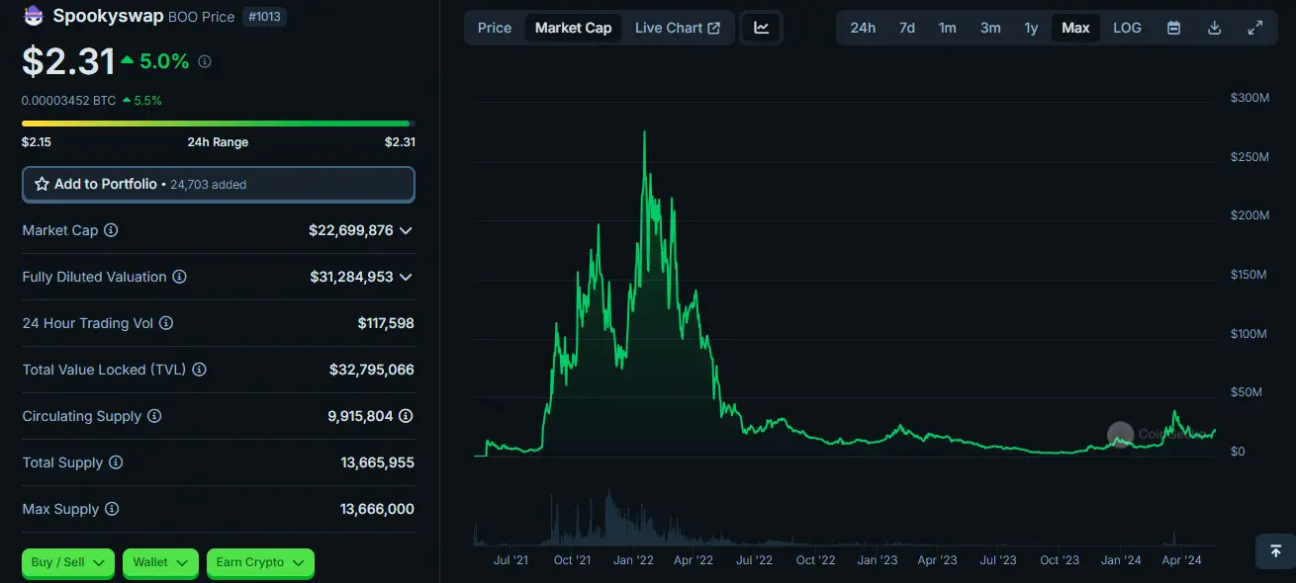This screenshot has width=1296, height=583.
Task: Click info icon beside the 9,915,804 value
Action: (x=406, y=416)
